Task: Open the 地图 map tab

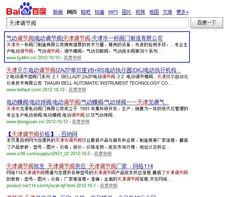Action: [x=154, y=12]
